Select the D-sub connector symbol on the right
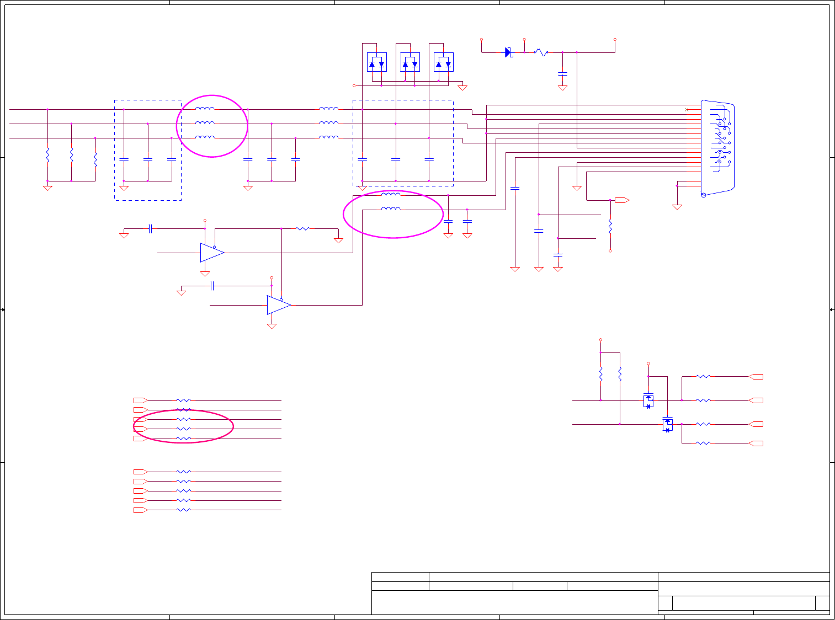Image resolution: width=835 pixels, height=620 pixels. pyautogui.click(x=717, y=149)
